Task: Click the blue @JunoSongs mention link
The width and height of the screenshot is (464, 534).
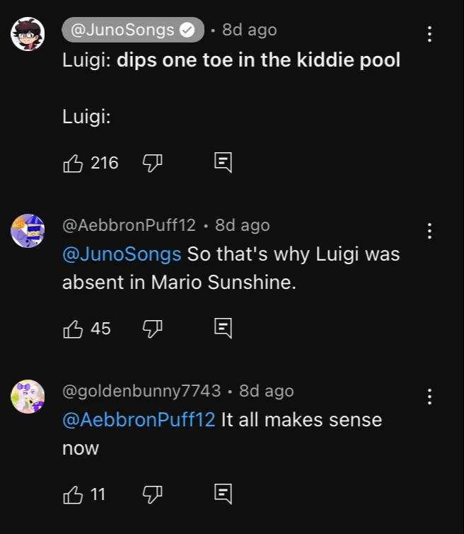Action: point(122,254)
